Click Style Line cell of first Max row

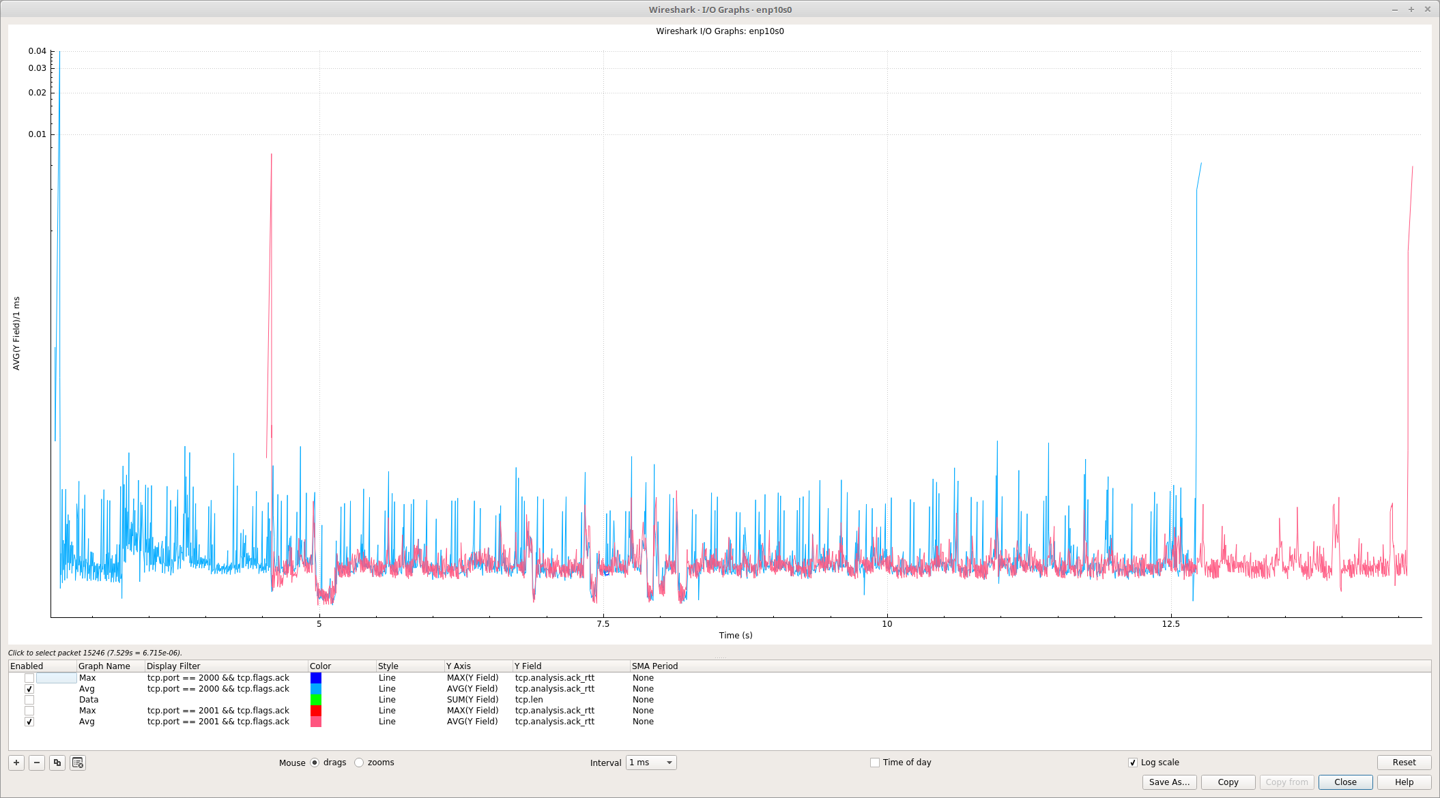pos(387,678)
